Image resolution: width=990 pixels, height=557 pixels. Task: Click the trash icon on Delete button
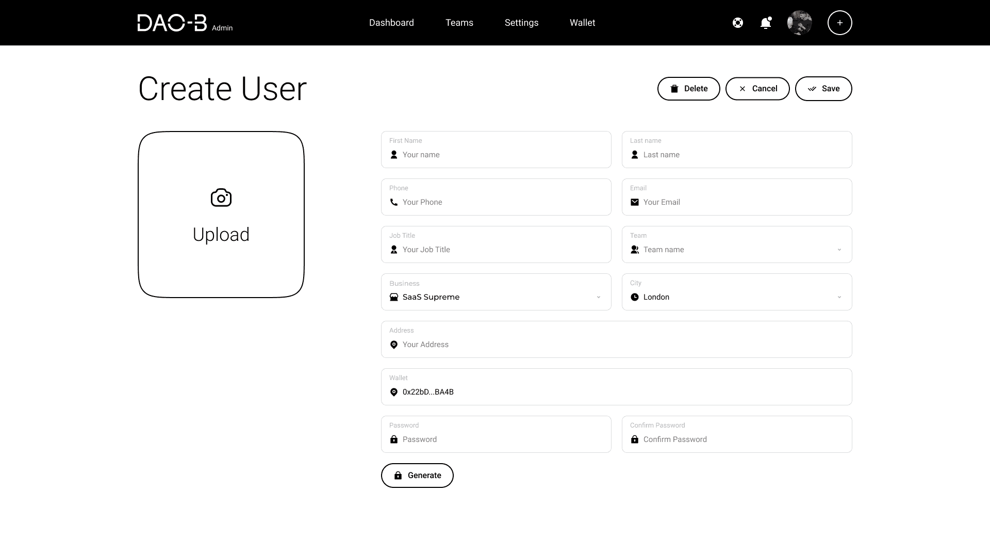674,89
